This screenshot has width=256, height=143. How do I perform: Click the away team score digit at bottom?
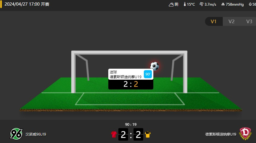pyautogui.click(x=138, y=134)
